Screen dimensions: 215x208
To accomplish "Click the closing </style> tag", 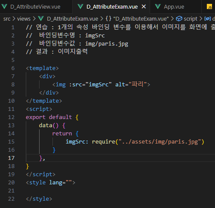I will pos(39,199).
